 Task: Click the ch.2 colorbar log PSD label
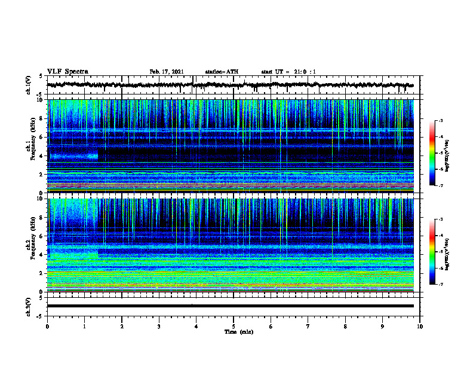[x=447, y=254]
